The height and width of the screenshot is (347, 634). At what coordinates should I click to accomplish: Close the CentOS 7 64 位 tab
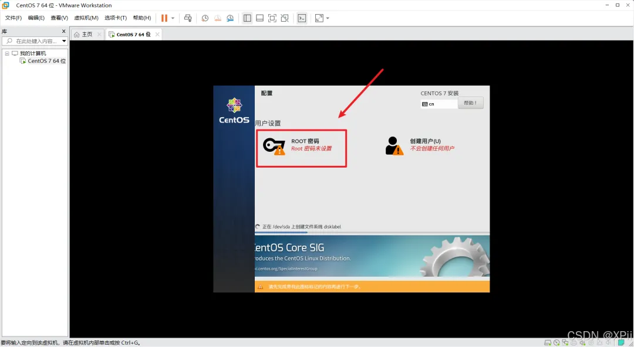tap(157, 35)
